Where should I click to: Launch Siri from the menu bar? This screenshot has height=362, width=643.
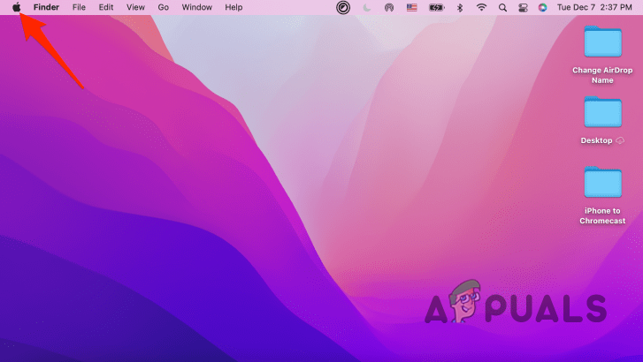coord(542,7)
